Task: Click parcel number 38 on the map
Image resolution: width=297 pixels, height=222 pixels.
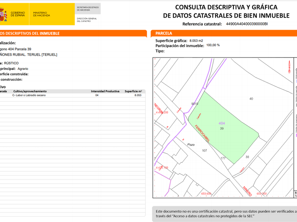Action: (x=247, y=157)
